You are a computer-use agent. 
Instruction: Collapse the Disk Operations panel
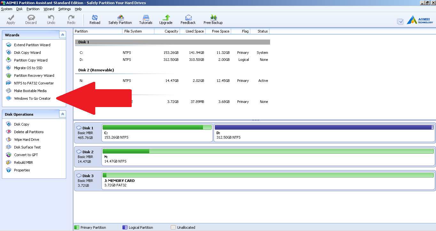(x=63, y=114)
